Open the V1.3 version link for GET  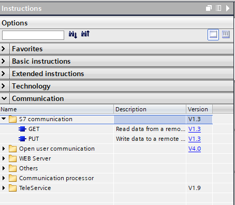click(195, 129)
